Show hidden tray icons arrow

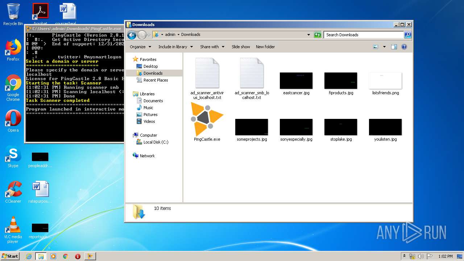coord(405,256)
